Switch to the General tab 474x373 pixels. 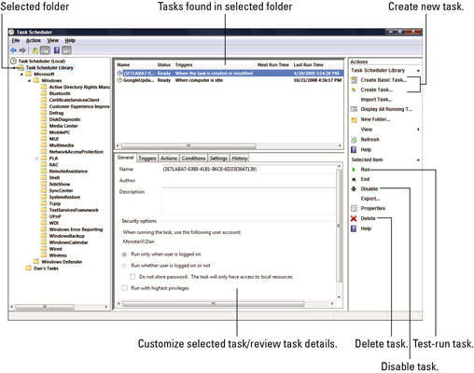click(x=126, y=158)
